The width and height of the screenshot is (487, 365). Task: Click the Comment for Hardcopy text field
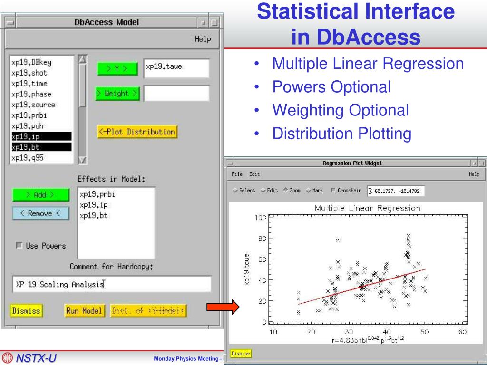(x=112, y=284)
